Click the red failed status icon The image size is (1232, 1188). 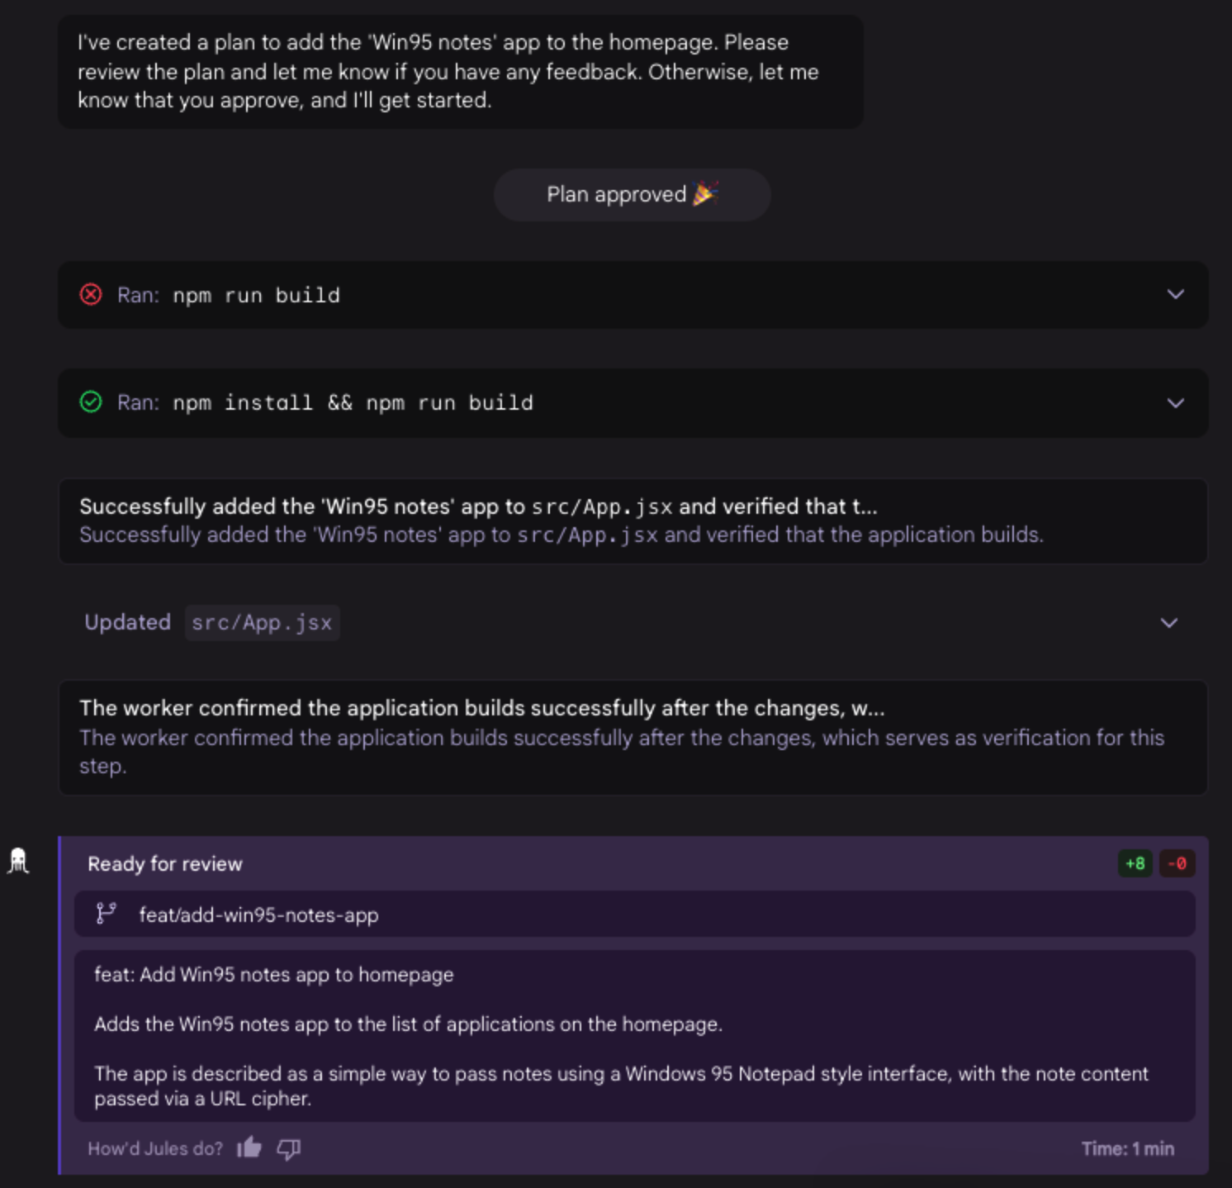pyautogui.click(x=91, y=294)
